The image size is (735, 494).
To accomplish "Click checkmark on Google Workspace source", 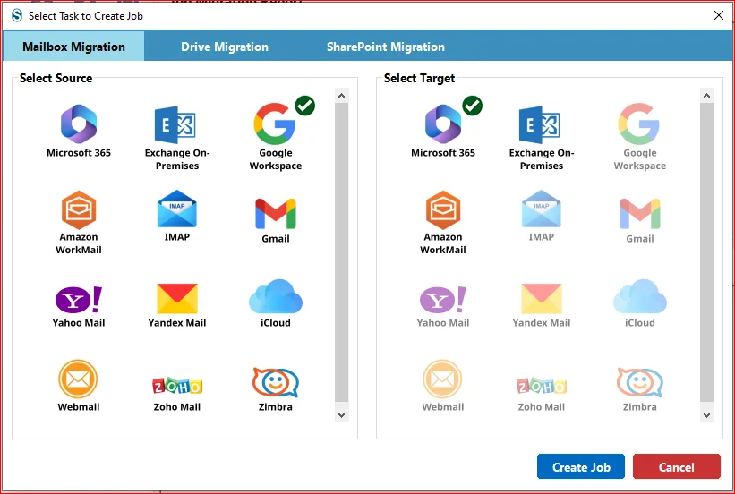I will (305, 106).
